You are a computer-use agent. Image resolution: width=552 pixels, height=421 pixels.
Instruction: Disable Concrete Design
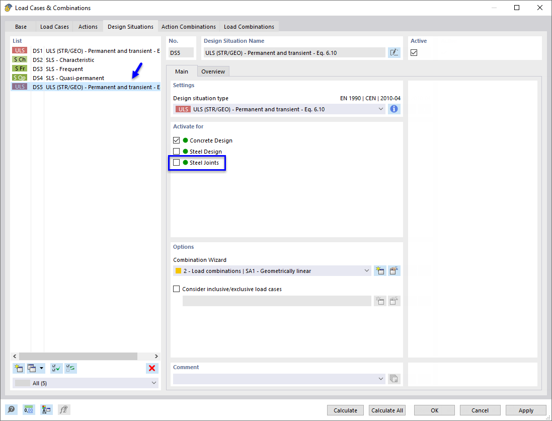[x=177, y=140]
